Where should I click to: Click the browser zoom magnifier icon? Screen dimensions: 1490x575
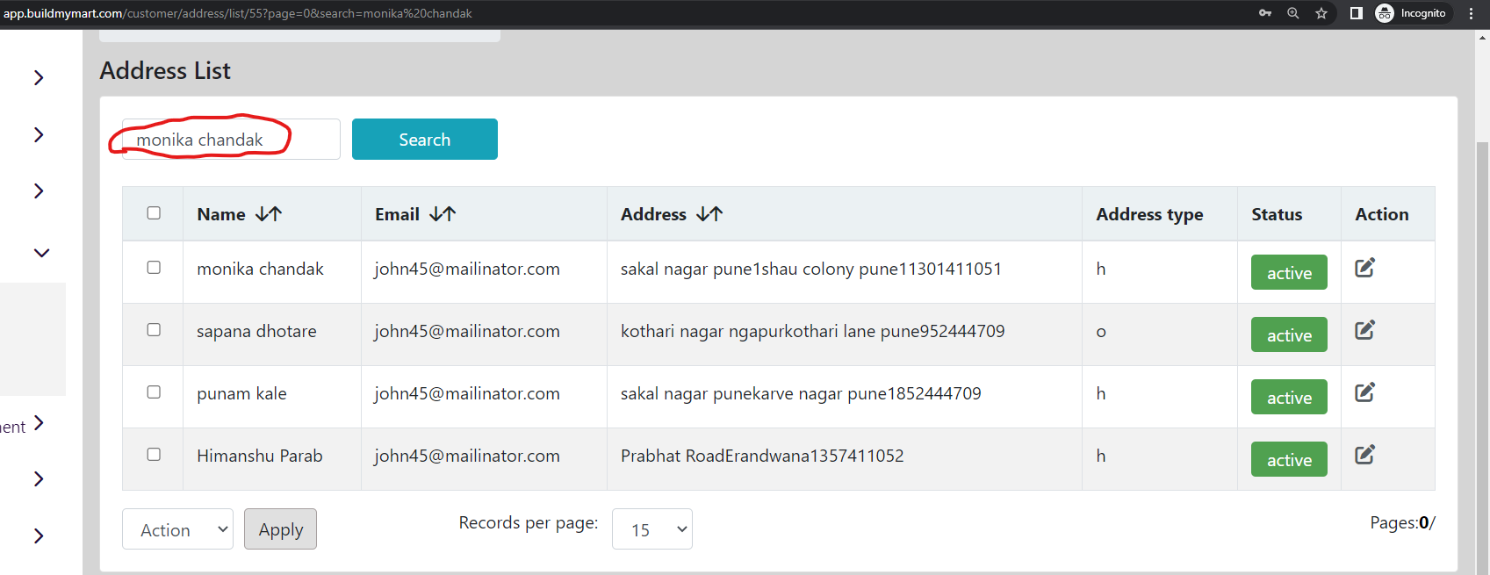pos(1293,13)
